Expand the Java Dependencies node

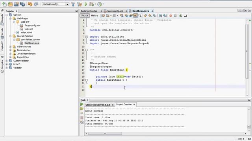[x=10, y=54]
